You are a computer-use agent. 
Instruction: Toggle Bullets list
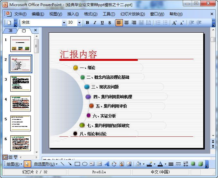pos(165,23)
